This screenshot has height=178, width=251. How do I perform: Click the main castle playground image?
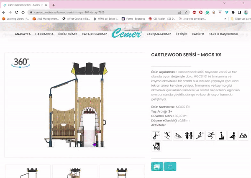pos(76,105)
